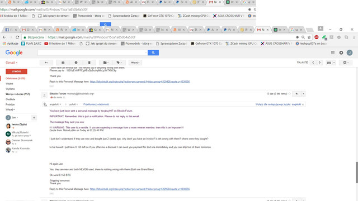Screen dimensions: 358x201
Task: Click the red UTWÓRZ compose button
Action: tap(16, 71)
